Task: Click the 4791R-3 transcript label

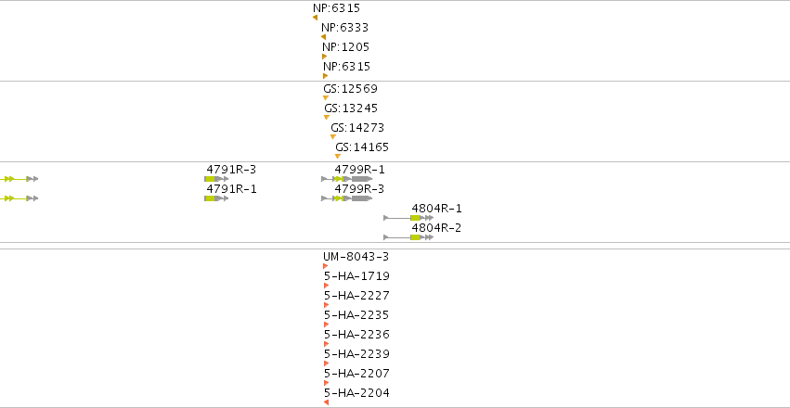Action: [231, 170]
